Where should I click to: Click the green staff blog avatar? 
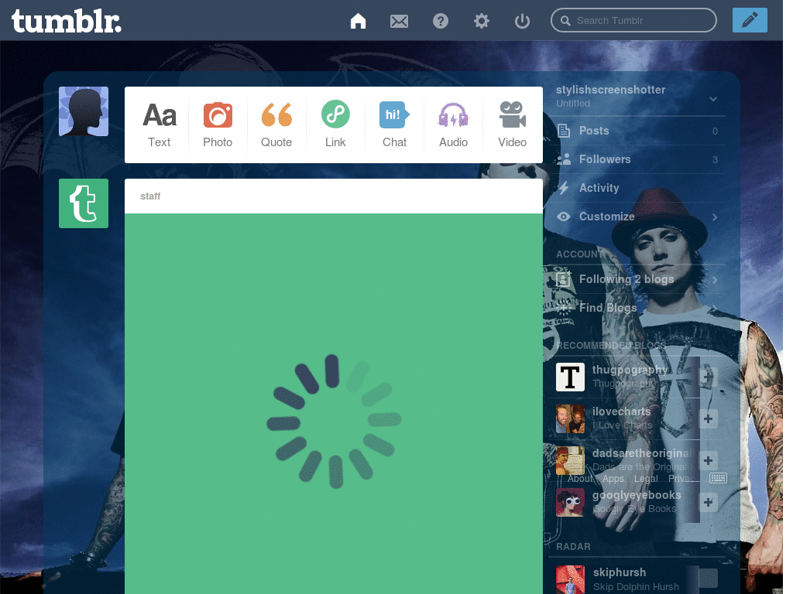click(84, 203)
